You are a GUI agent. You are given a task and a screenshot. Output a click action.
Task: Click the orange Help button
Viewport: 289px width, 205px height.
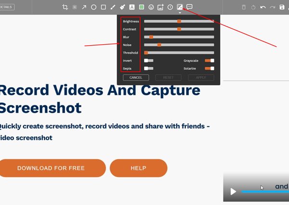tap(138, 168)
